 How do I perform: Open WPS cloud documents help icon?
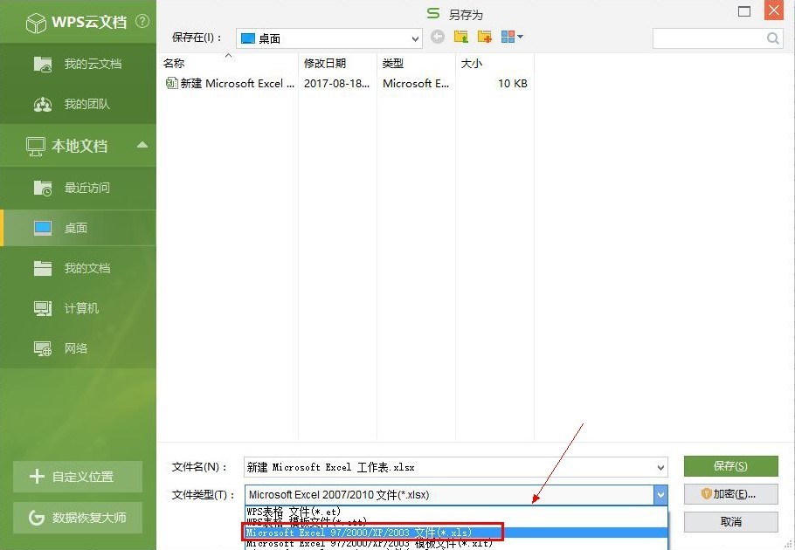(x=142, y=21)
